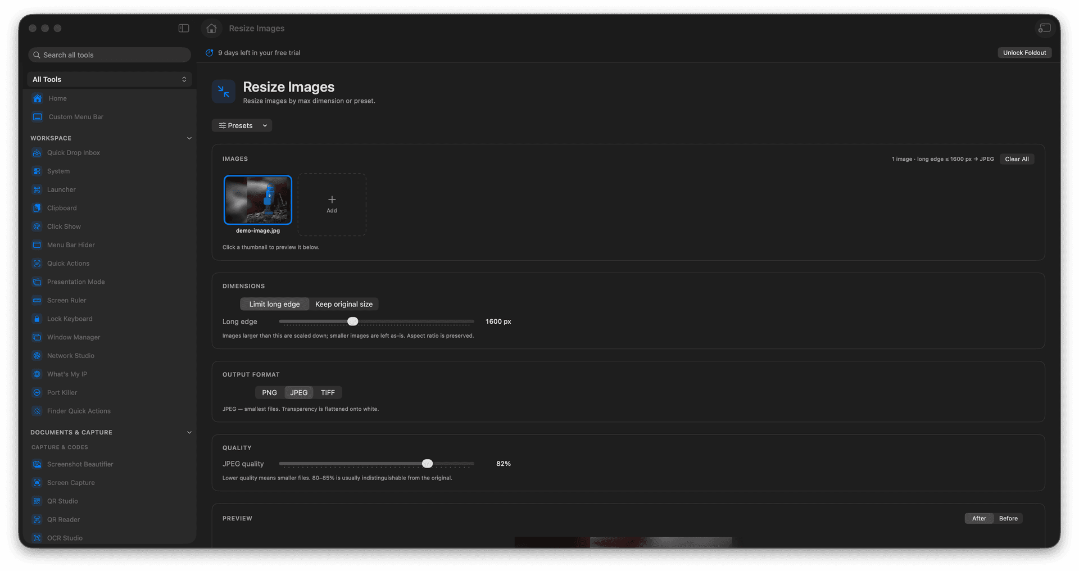1079x571 pixels.
Task: Click the image summary status text
Action: [x=942, y=159]
